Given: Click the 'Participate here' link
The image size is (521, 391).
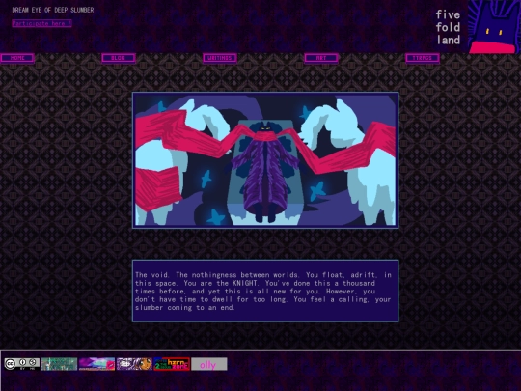Looking at the screenshot, I should point(41,23).
